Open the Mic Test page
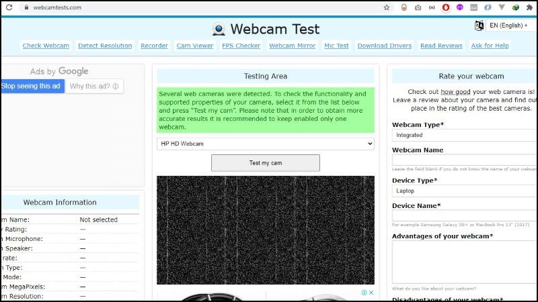 click(336, 46)
